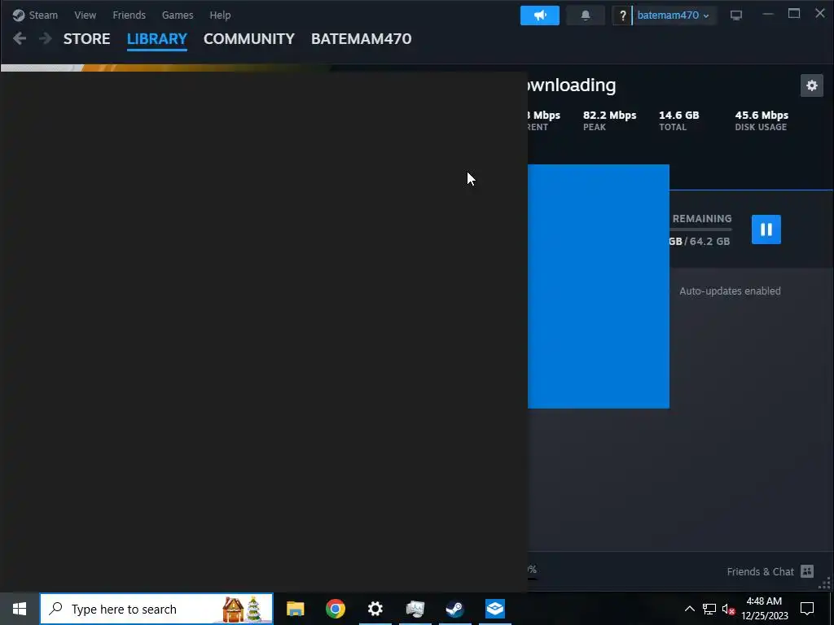Image resolution: width=834 pixels, height=625 pixels.
Task: Open download settings gear icon
Action: (812, 85)
